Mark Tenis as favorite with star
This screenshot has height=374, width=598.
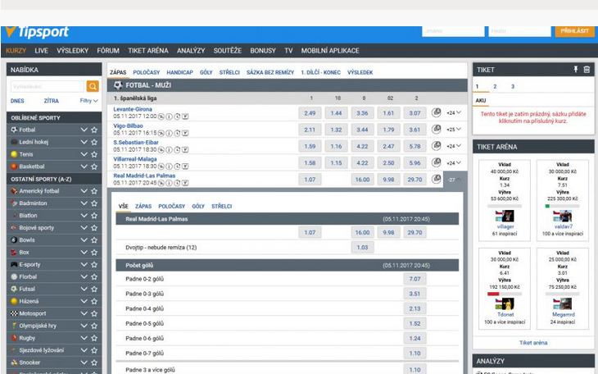tap(94, 154)
